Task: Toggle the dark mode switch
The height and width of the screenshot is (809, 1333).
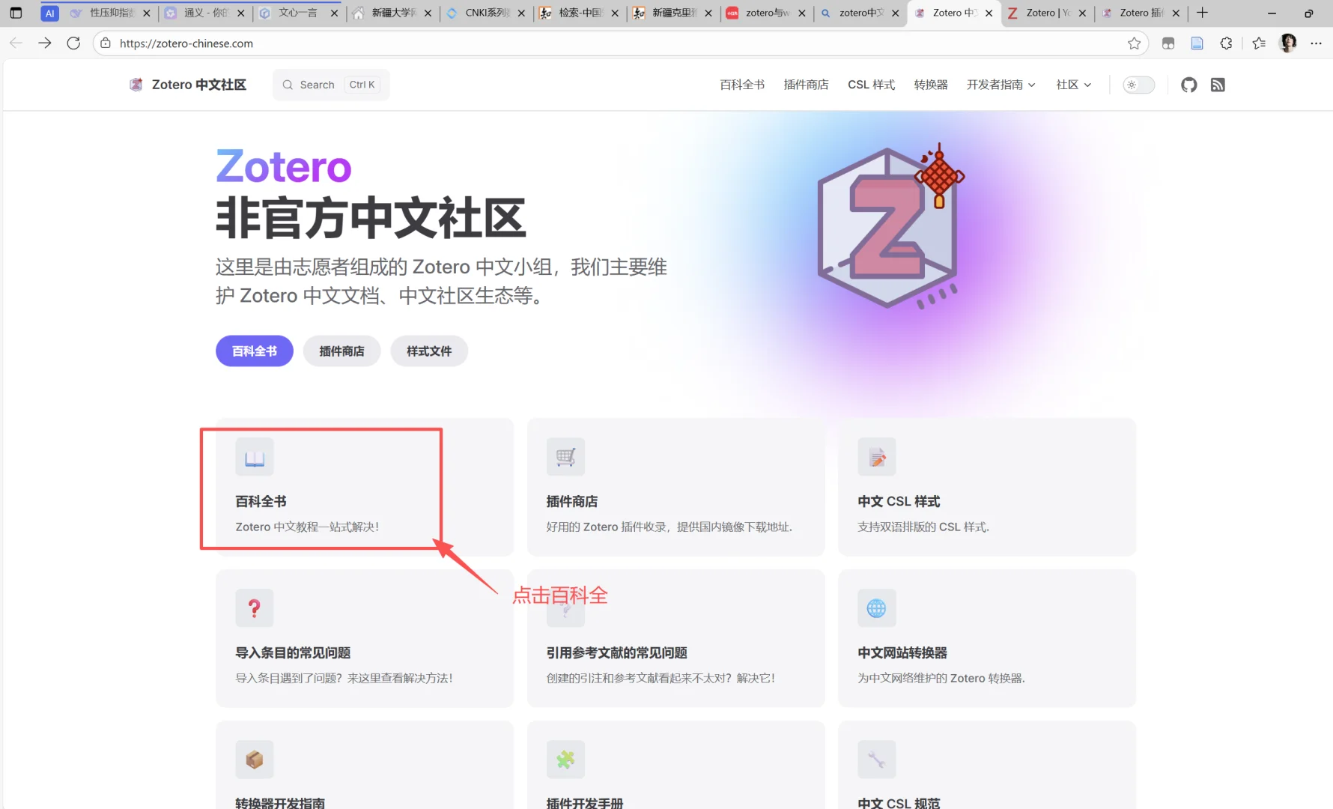Action: tap(1138, 85)
